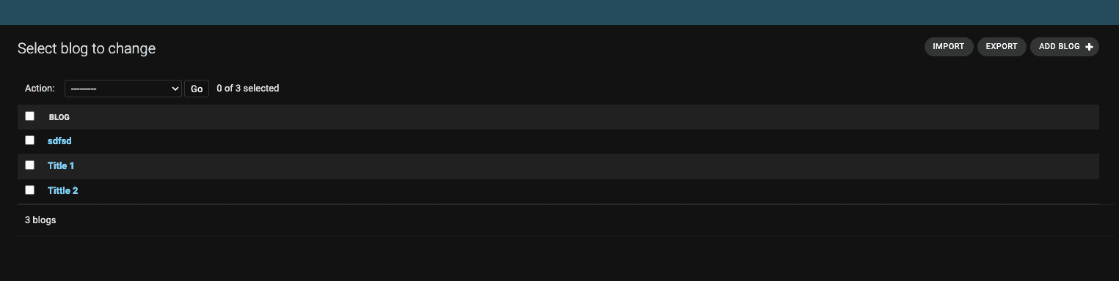Click the chevron arrow of Action select
This screenshot has width=1119, height=281.
point(175,89)
